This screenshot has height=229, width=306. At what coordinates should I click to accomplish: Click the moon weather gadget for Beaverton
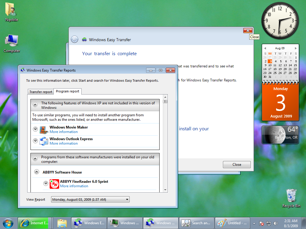280,135
